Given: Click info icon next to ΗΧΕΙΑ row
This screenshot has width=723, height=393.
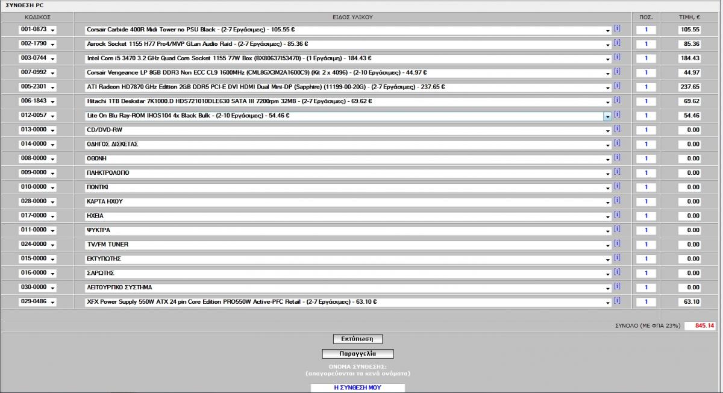Looking at the screenshot, I should [x=617, y=215].
